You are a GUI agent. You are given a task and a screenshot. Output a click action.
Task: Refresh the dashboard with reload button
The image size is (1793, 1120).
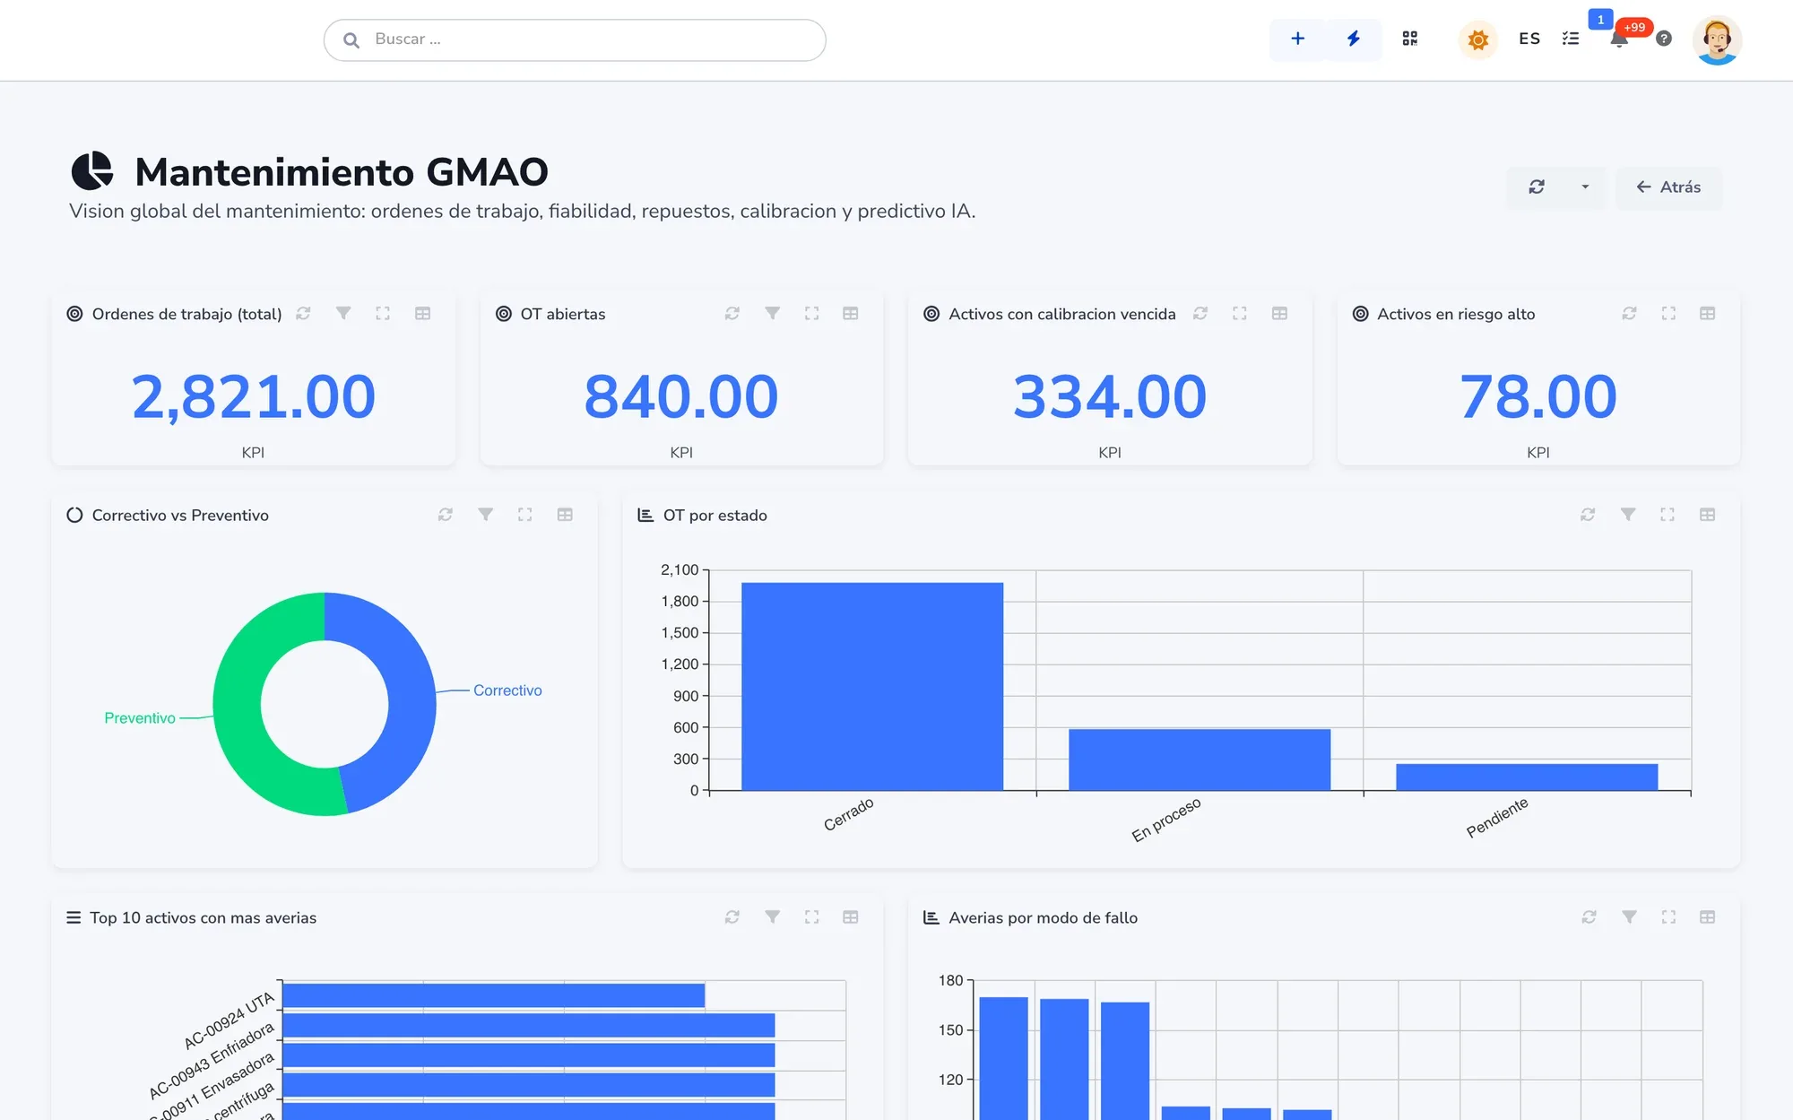click(x=1537, y=187)
